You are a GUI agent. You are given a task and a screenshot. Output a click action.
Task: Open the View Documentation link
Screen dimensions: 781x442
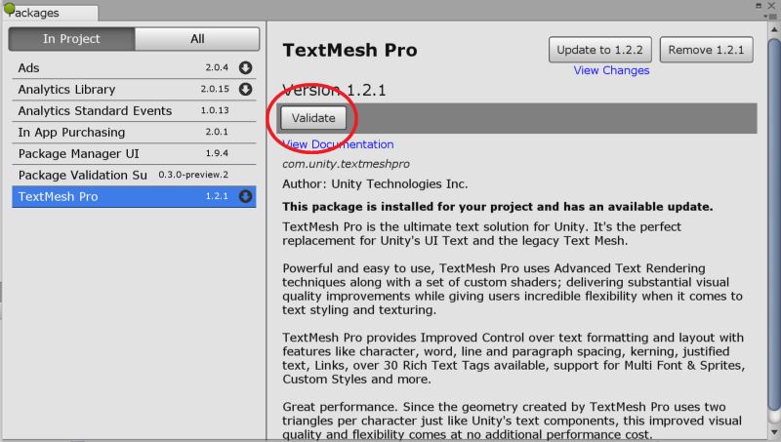coord(338,144)
